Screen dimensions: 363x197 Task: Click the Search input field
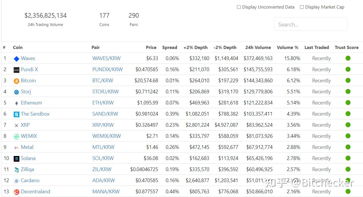point(310,24)
